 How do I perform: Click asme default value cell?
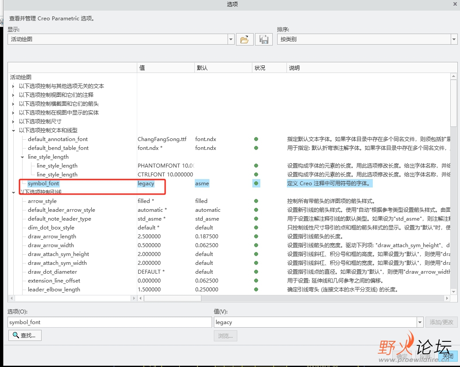pos(202,183)
